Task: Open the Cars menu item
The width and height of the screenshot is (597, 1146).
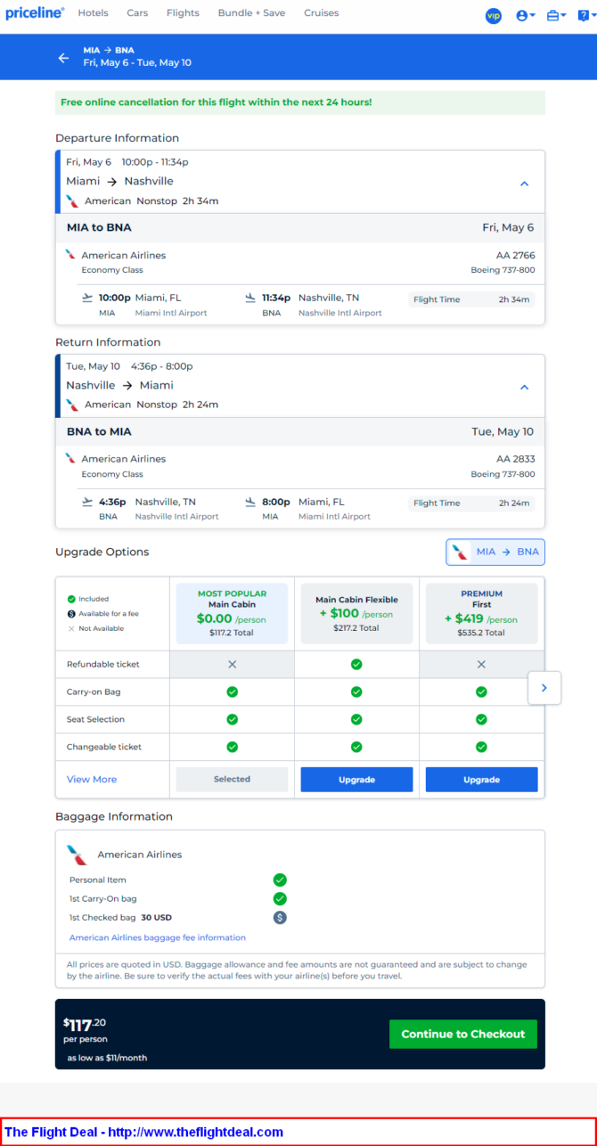Action: click(137, 13)
